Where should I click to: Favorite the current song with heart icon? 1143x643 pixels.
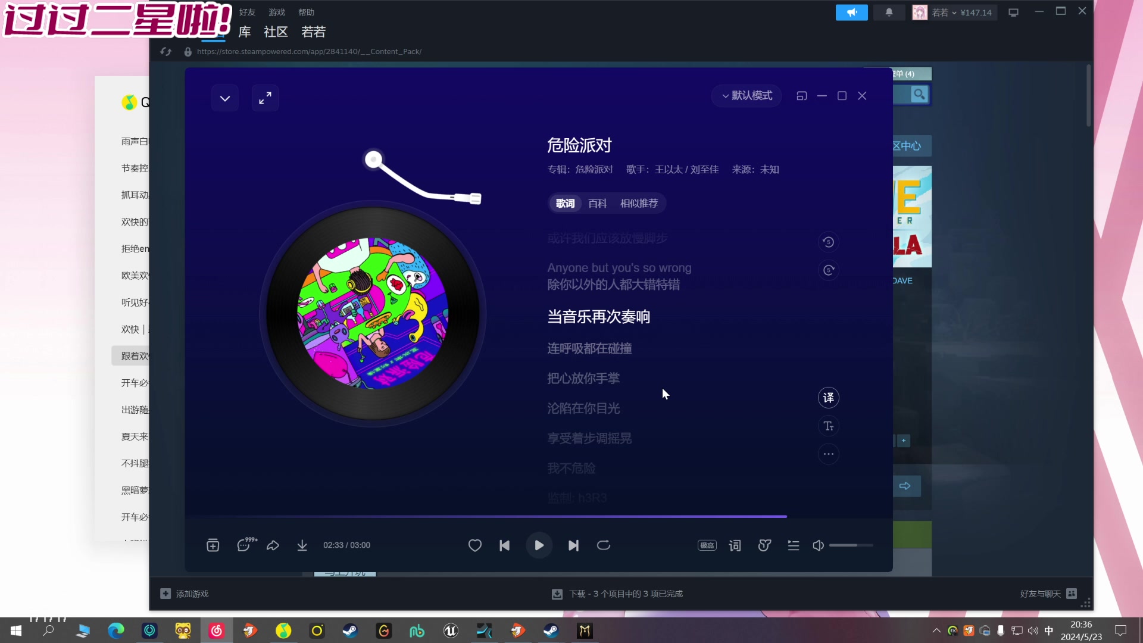click(475, 545)
